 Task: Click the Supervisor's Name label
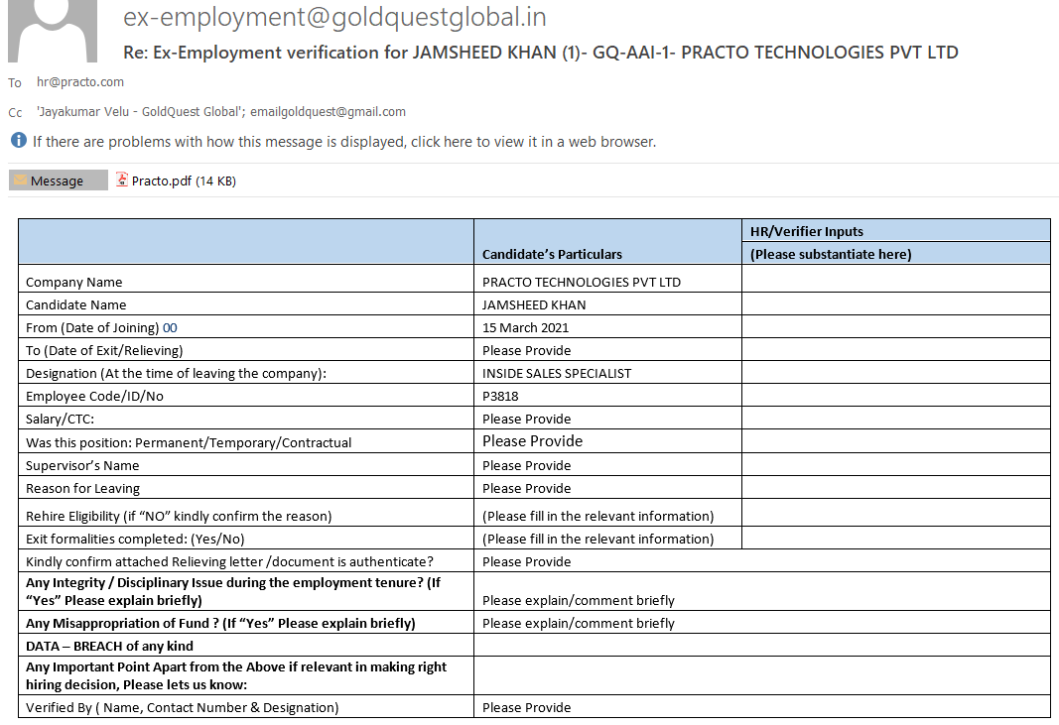(x=82, y=466)
